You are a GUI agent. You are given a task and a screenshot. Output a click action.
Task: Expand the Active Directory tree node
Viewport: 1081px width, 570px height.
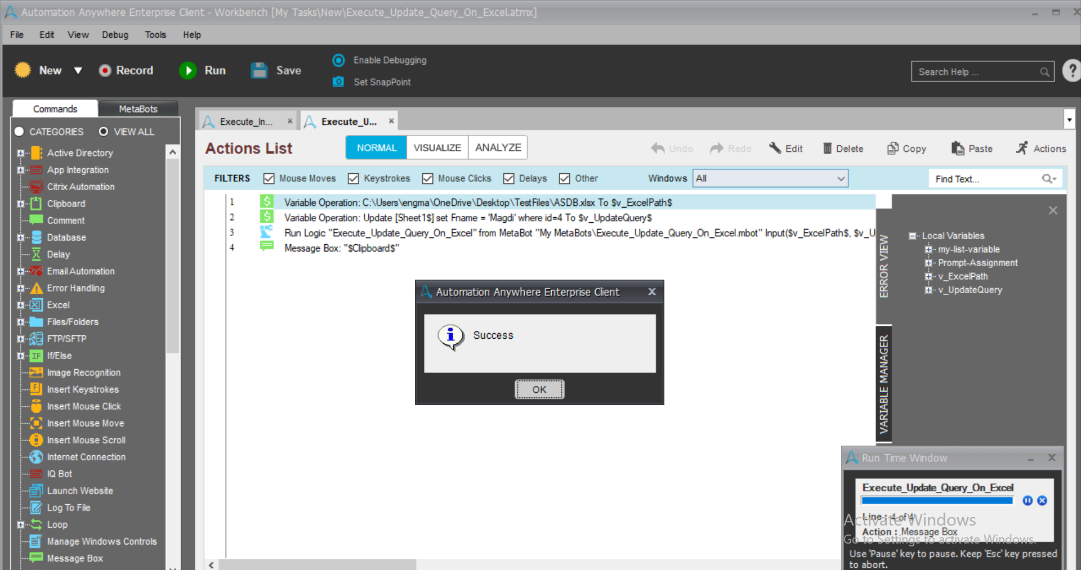21,153
